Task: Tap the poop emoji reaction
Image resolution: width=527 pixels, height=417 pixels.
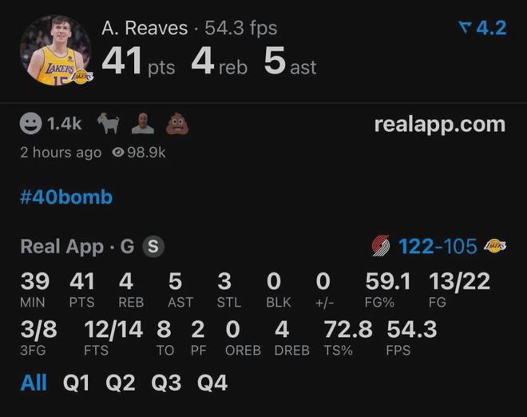Action: tap(176, 124)
